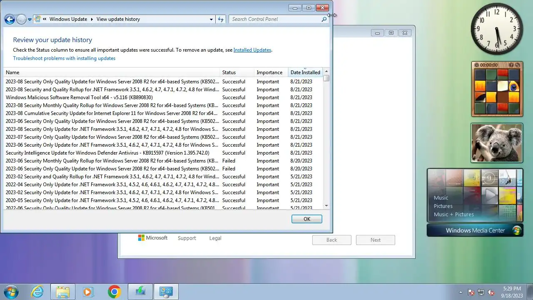
Task: Launch Windows Media Center from gadget bar
Action: pos(475,230)
